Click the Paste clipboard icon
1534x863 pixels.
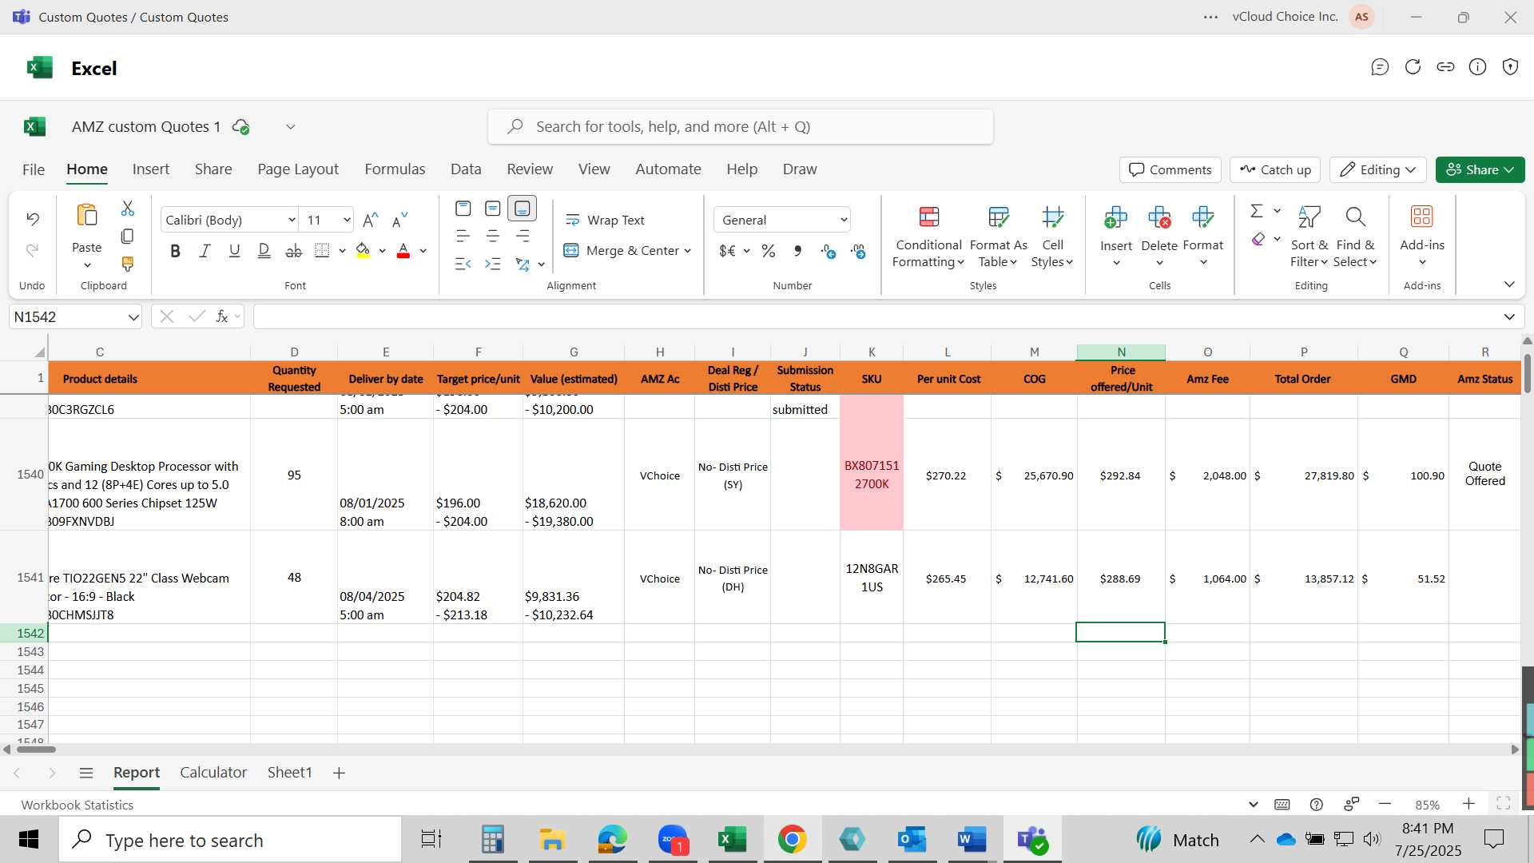pos(87,216)
